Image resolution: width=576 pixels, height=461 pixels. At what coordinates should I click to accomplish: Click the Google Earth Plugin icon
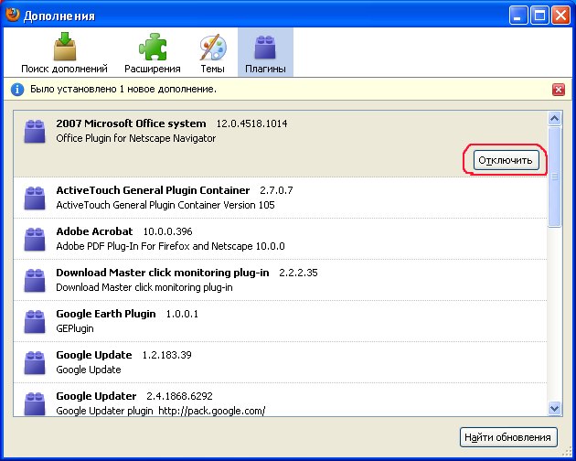click(36, 320)
